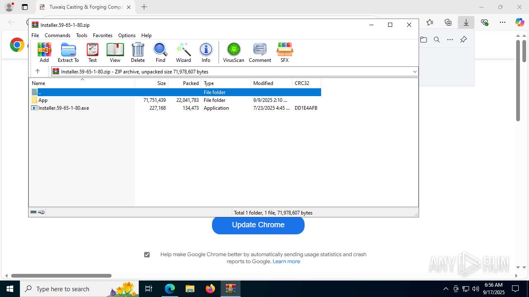Click the Task View taskbar button
Image resolution: width=529 pixels, height=297 pixels.
click(149, 289)
